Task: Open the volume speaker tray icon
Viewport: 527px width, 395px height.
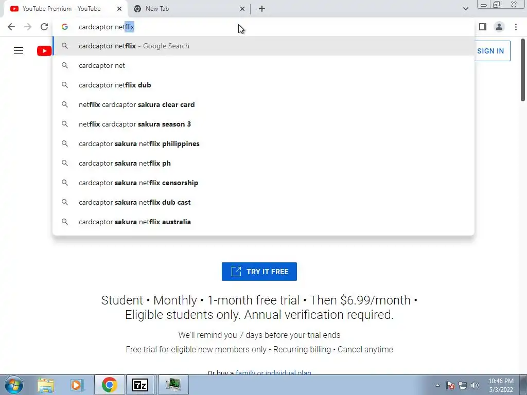Action: point(475,385)
